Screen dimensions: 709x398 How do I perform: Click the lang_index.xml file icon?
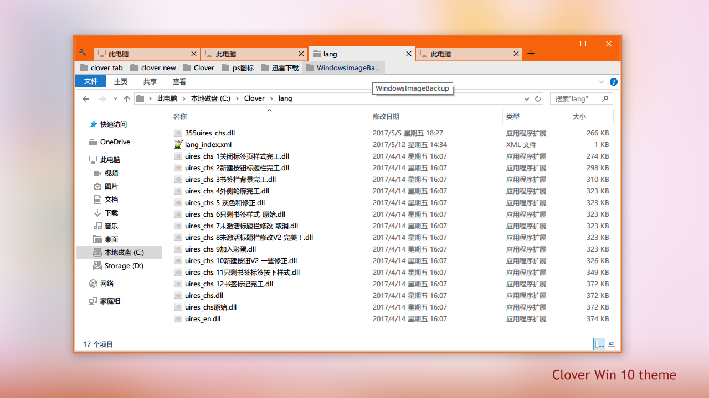coord(178,145)
